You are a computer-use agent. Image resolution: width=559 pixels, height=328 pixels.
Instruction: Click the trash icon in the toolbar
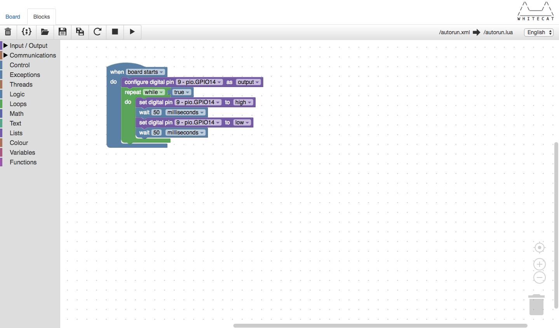click(8, 32)
